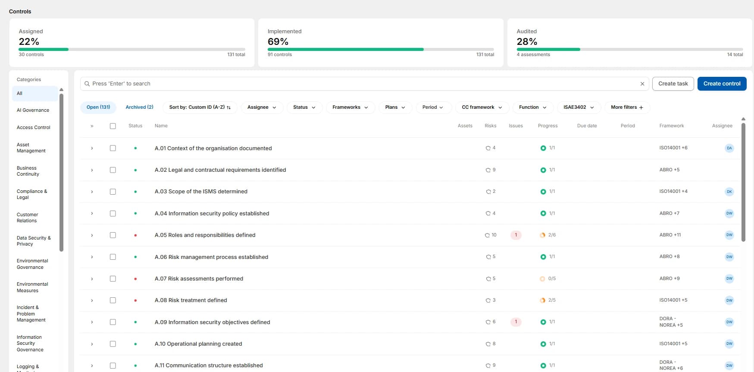Click the red status dot for A.07

pos(135,279)
